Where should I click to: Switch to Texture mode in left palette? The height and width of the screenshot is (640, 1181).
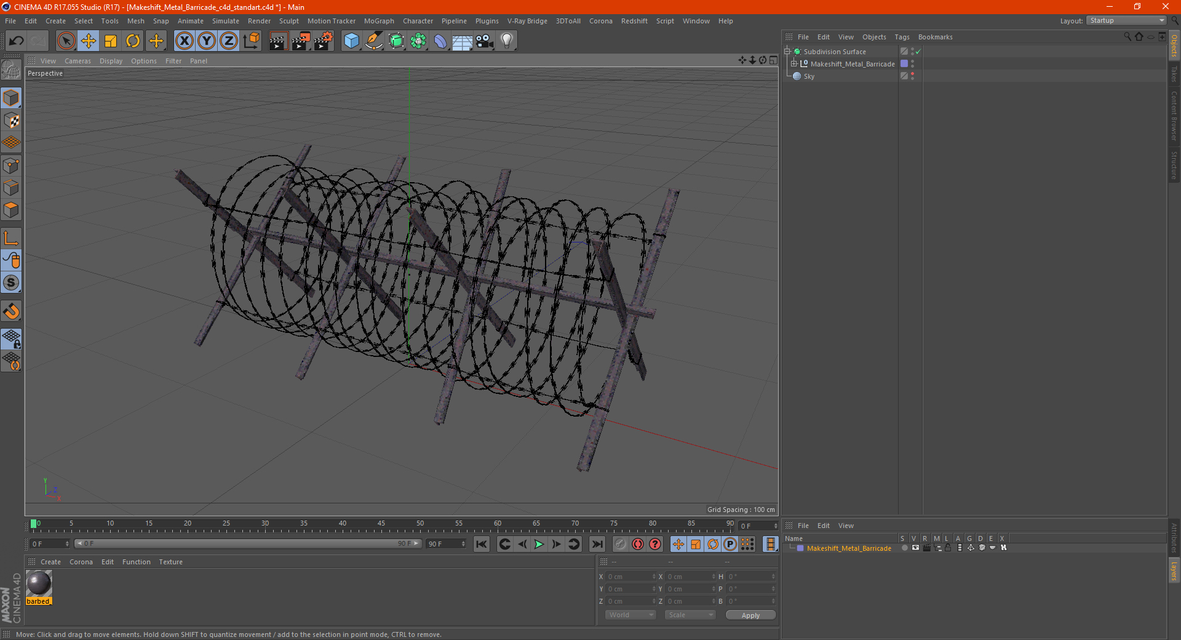tap(11, 121)
